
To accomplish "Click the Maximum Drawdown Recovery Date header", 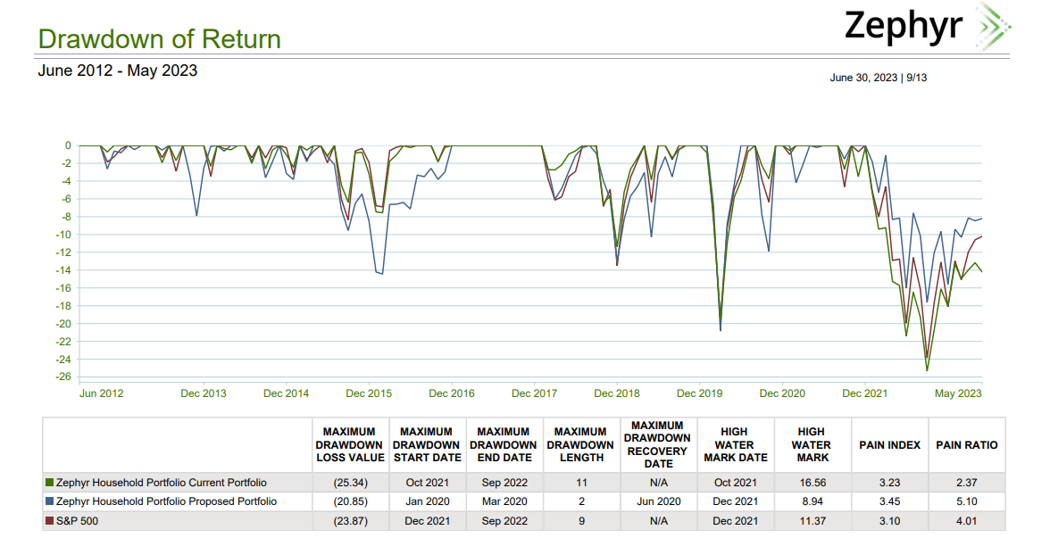I will coord(657,444).
